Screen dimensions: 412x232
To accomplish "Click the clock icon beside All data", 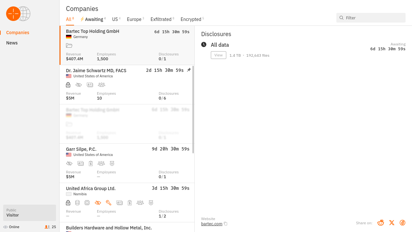I will click(204, 44).
